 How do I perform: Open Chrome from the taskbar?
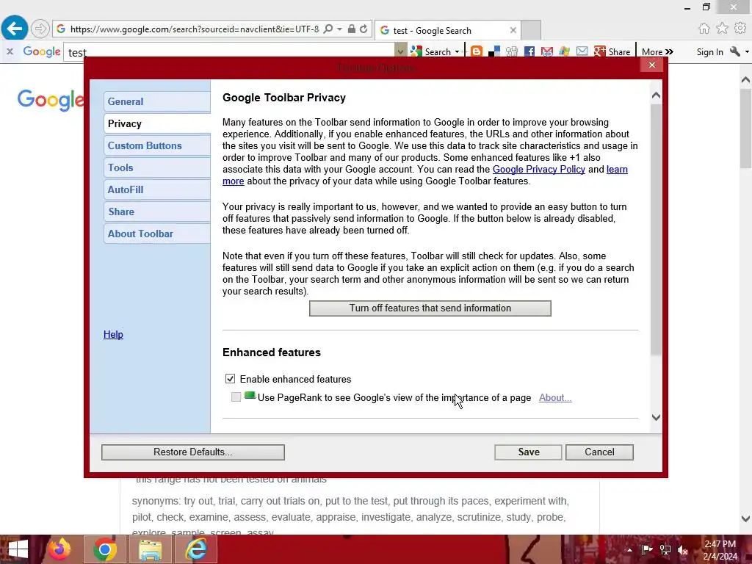[105, 549]
